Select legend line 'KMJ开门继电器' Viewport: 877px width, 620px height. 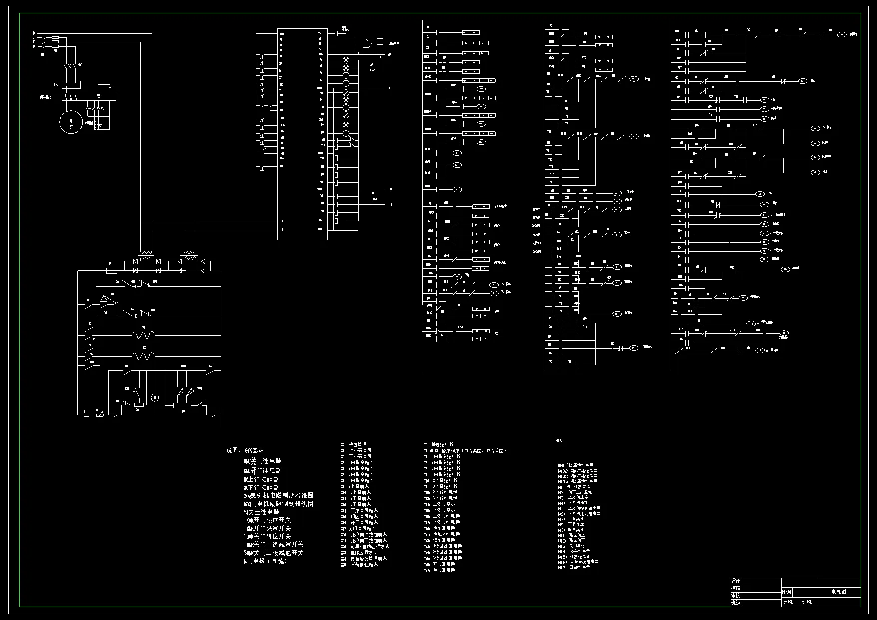[262, 470]
